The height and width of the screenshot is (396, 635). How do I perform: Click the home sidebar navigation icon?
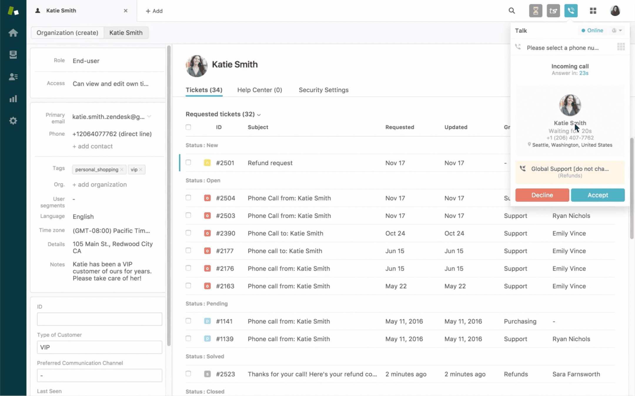point(13,32)
